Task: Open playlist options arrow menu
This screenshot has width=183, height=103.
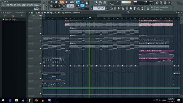Action: tap(29, 13)
